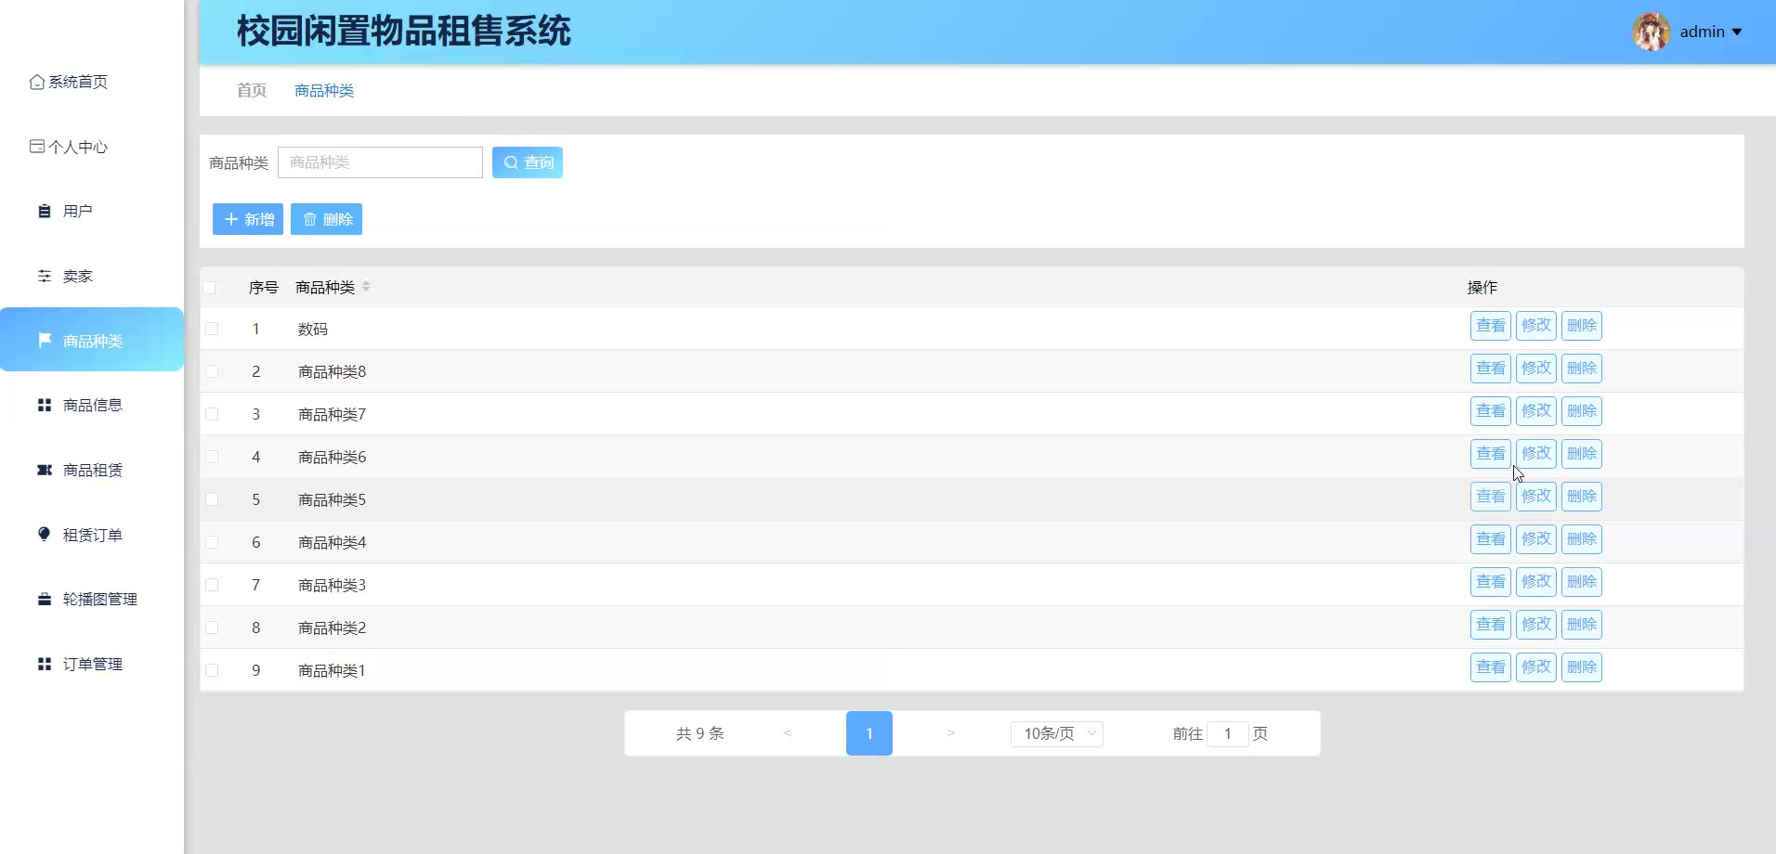Check the box for 商品种类3
Image resolution: width=1776 pixels, height=854 pixels.
pyautogui.click(x=212, y=585)
